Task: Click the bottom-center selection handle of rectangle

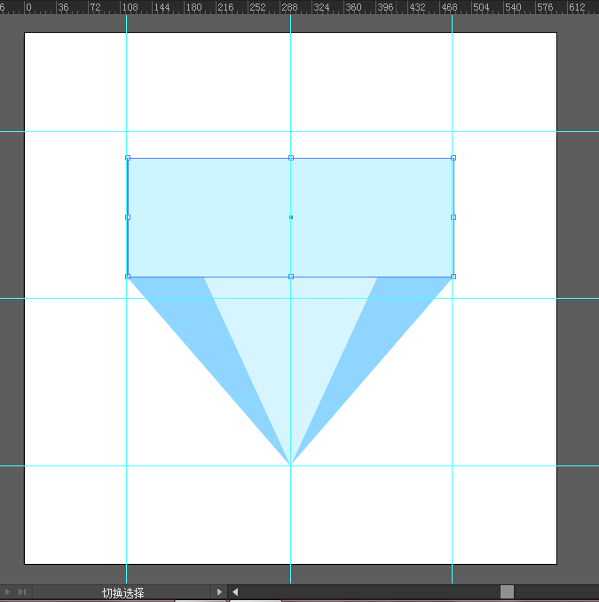Action: click(291, 277)
